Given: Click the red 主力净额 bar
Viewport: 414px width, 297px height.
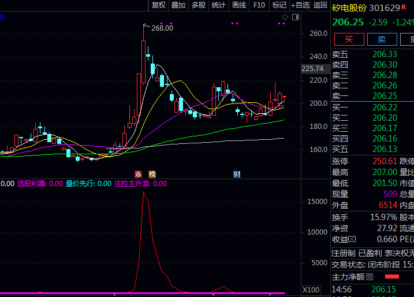Looking at the screenshot, I should coord(392,277).
